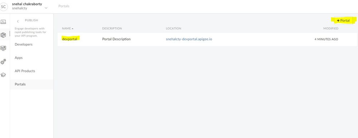Viewport: 358px width, 138px height.
Task: Open the Admin gears icon in sidebar
Action: (x=3, y=62)
